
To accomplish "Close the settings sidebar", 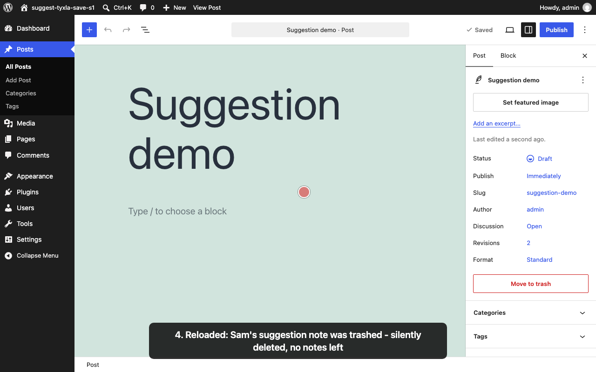I will coord(585,56).
